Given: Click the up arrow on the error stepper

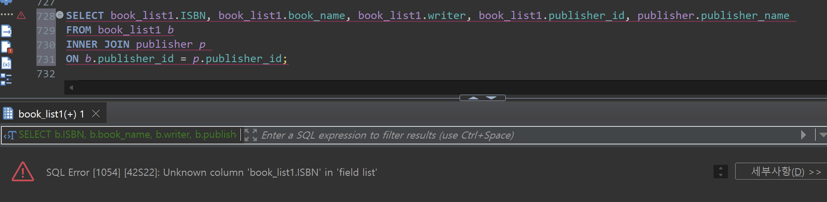Looking at the screenshot, I should (720, 168).
